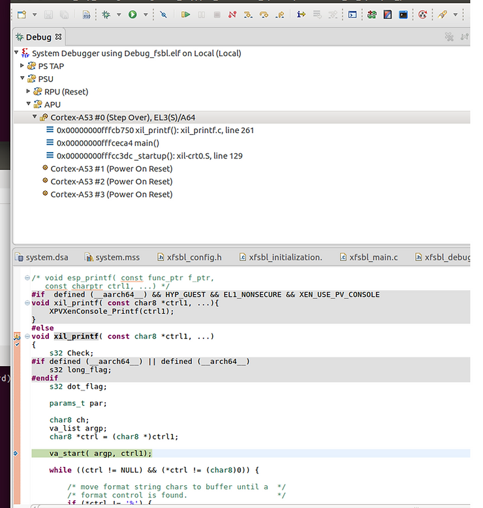Open the xfsbl_initialization. tab
Viewport: 483px width, 508px height.
(x=281, y=257)
